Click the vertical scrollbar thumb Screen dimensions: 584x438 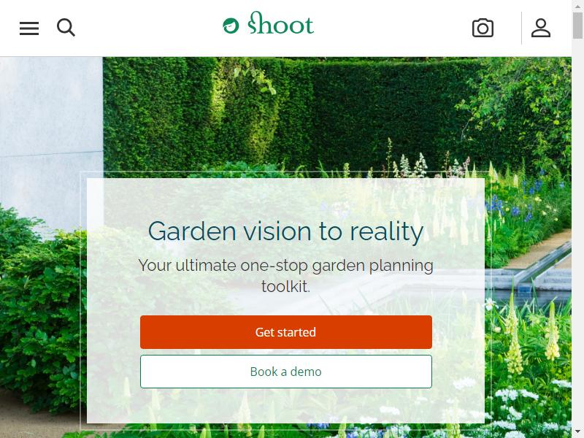click(x=577, y=25)
